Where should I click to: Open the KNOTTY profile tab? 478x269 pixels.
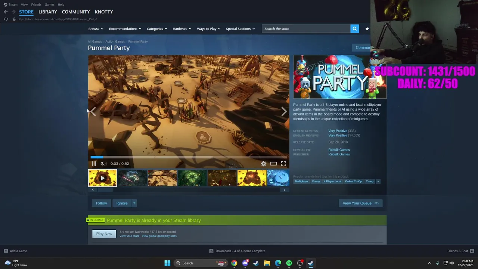pos(104,12)
